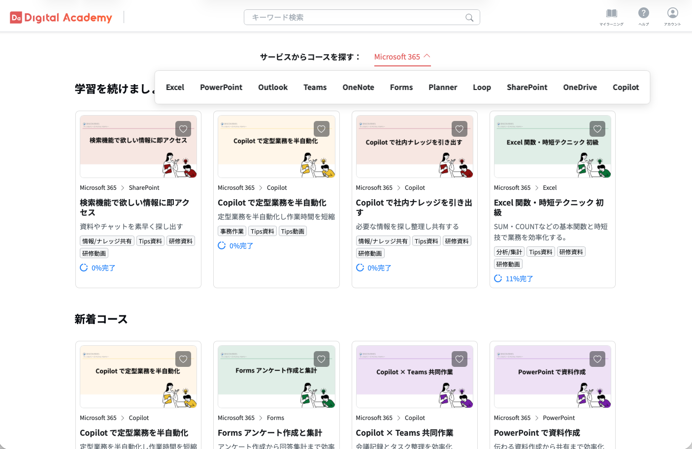Select OneNote in service menu

pos(359,87)
